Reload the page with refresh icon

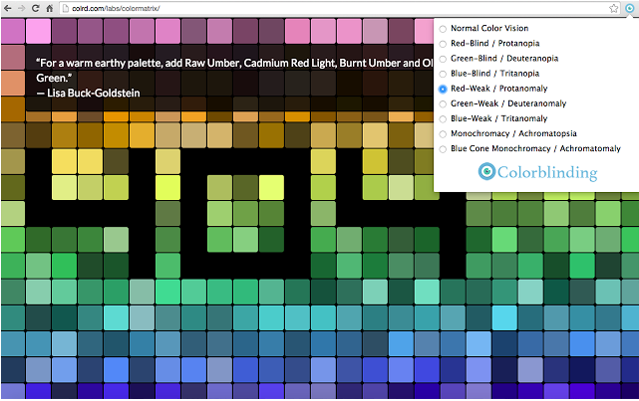point(36,8)
